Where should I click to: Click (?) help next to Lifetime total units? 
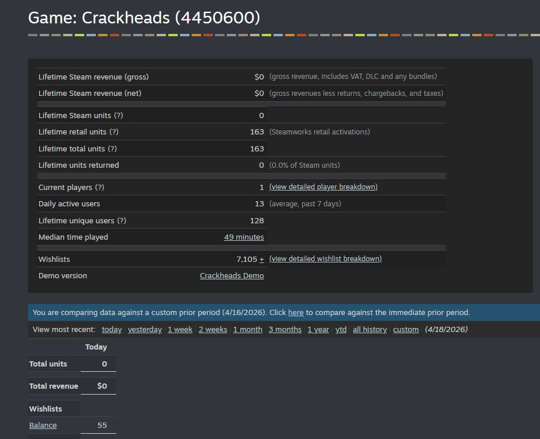click(x=112, y=149)
